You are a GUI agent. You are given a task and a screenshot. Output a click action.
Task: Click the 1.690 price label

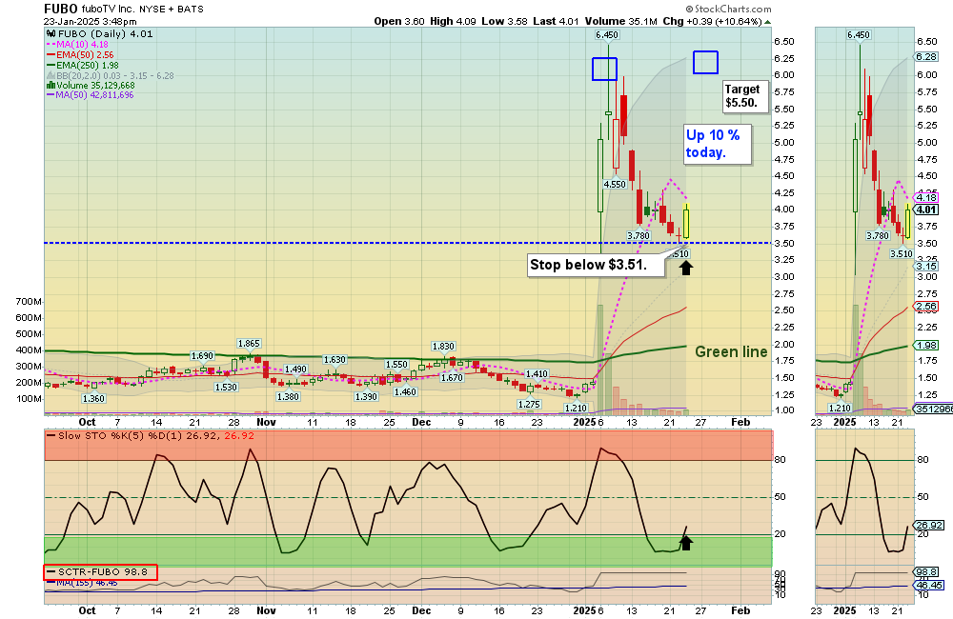coord(202,356)
